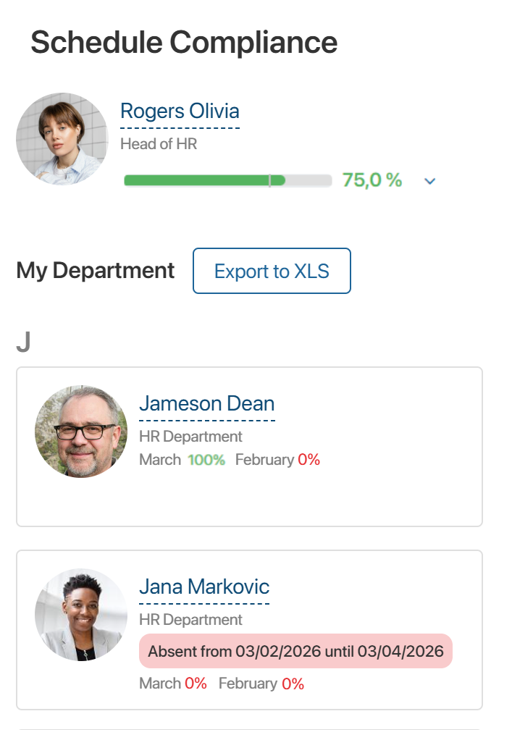
Task: Click Jana Markovic's HR Department label
Action: pos(190,619)
